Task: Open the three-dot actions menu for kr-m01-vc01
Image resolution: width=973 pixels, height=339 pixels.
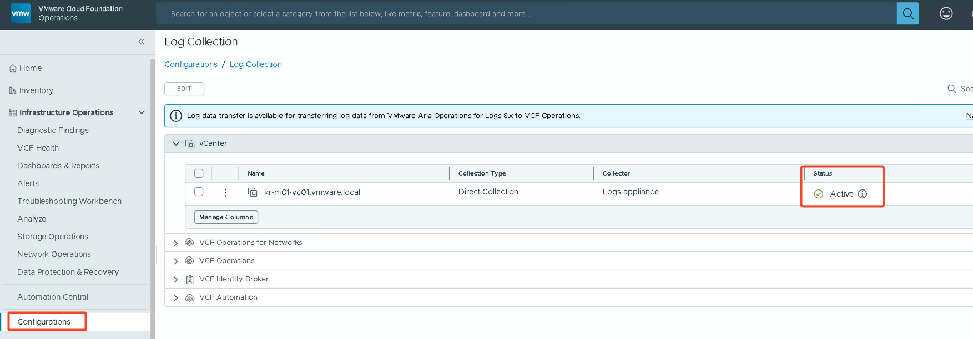Action: coord(225,192)
